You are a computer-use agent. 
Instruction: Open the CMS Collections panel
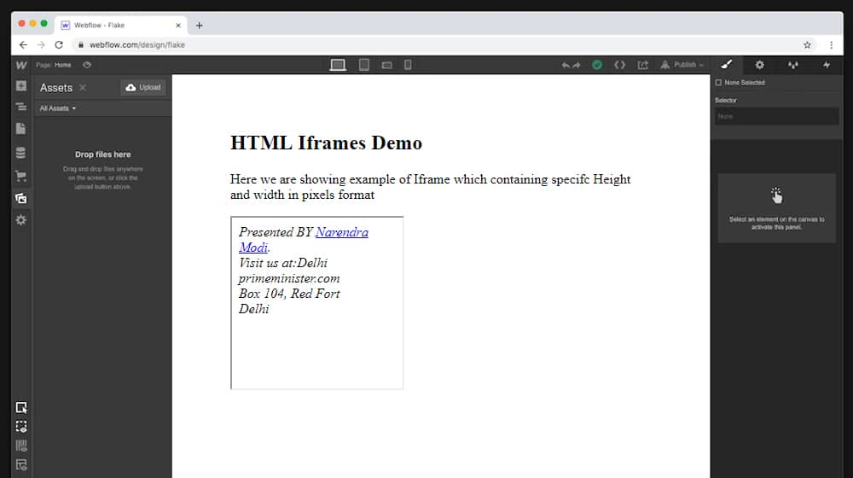[20, 153]
